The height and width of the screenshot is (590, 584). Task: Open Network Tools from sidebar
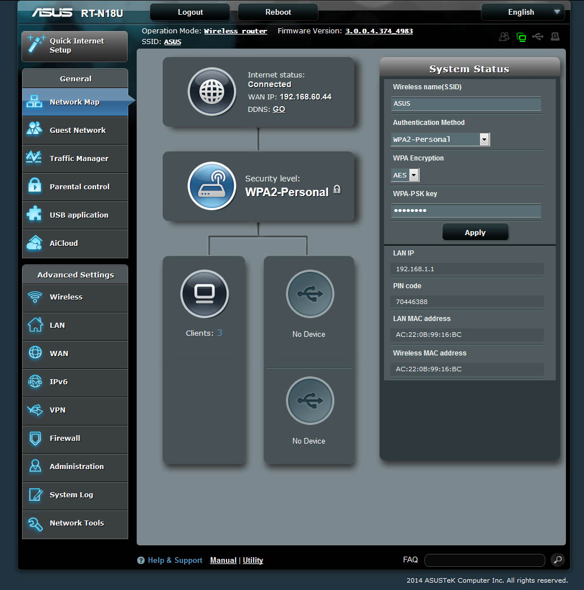[x=75, y=523]
